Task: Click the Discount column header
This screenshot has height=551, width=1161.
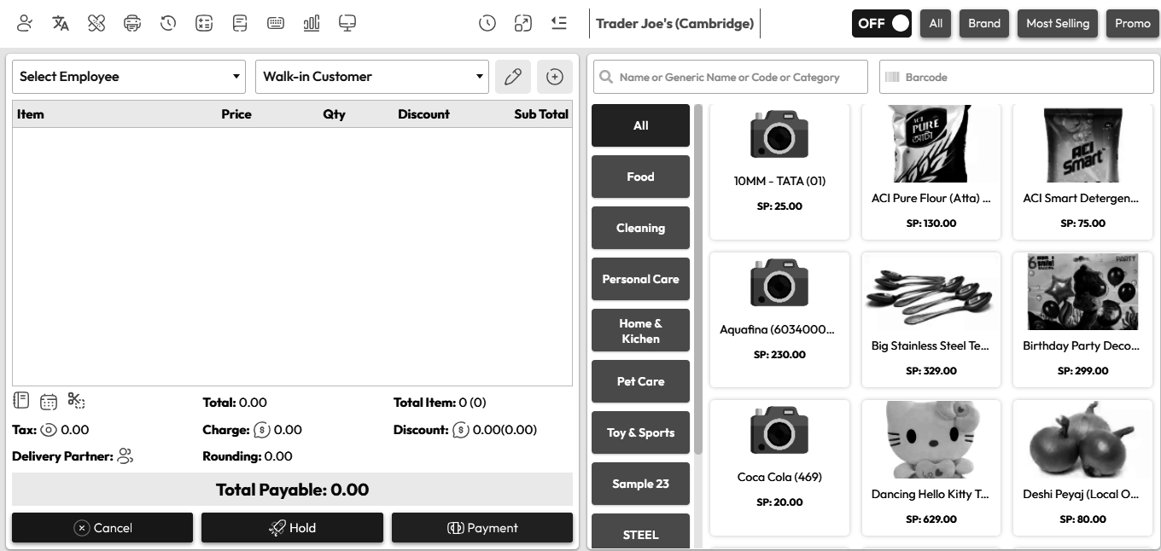Action: click(423, 114)
